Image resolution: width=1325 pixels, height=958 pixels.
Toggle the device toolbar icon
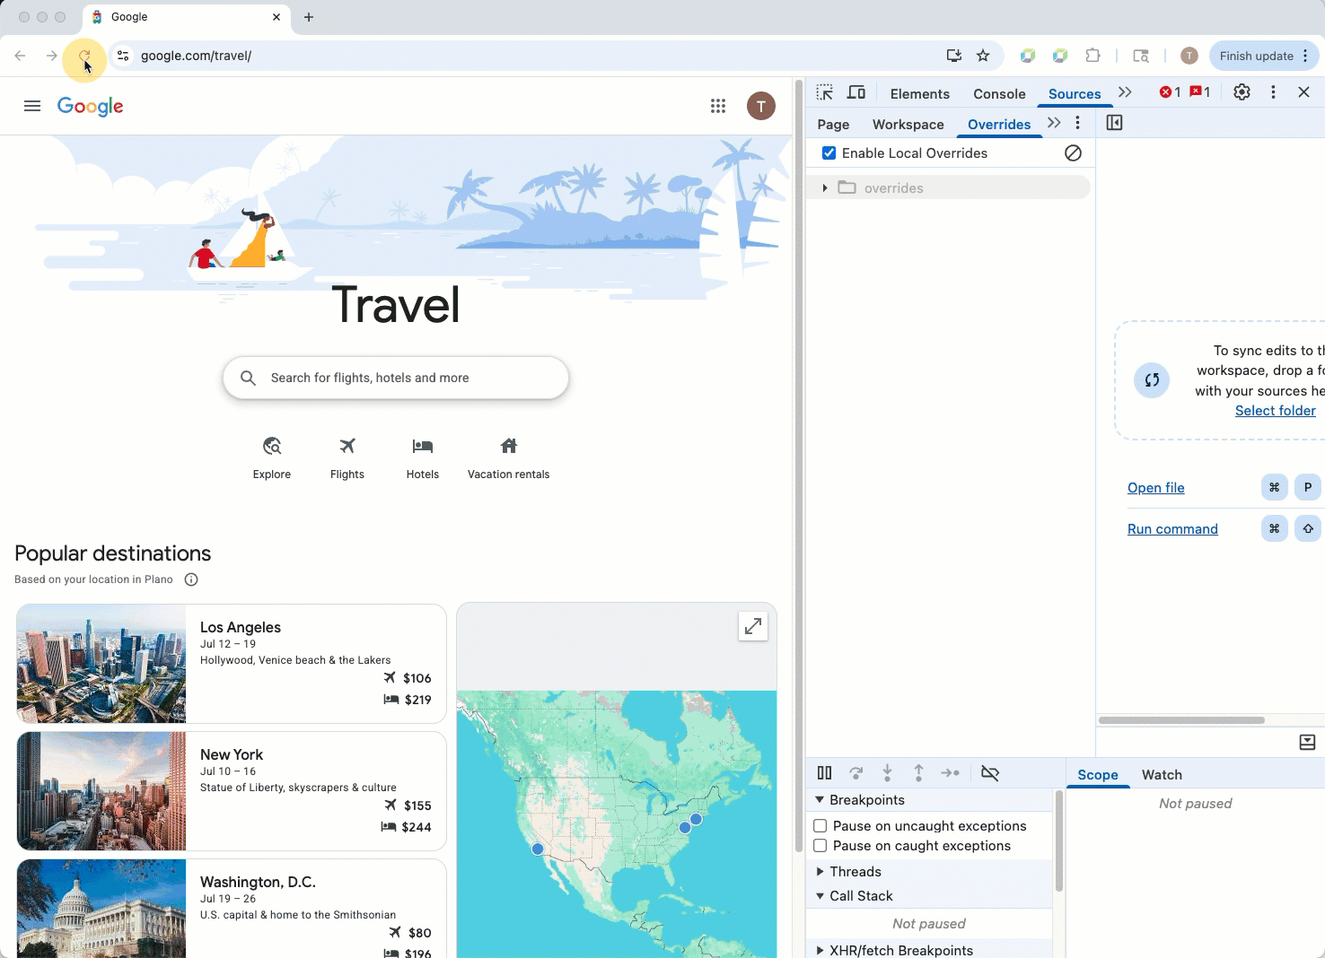(856, 92)
